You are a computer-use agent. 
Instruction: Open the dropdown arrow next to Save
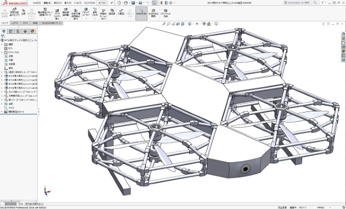coord(136,3)
